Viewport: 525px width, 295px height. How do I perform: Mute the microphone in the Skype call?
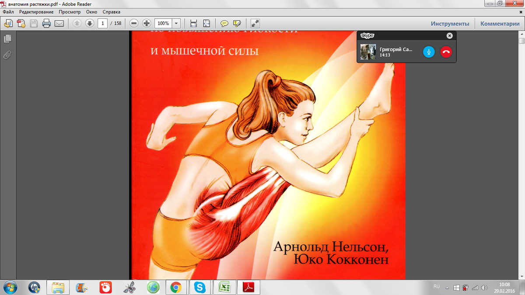(429, 52)
